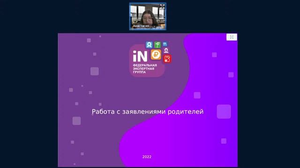Click the orange ruble icon on the slide
300x168 pixels.
pyautogui.click(x=156, y=55)
